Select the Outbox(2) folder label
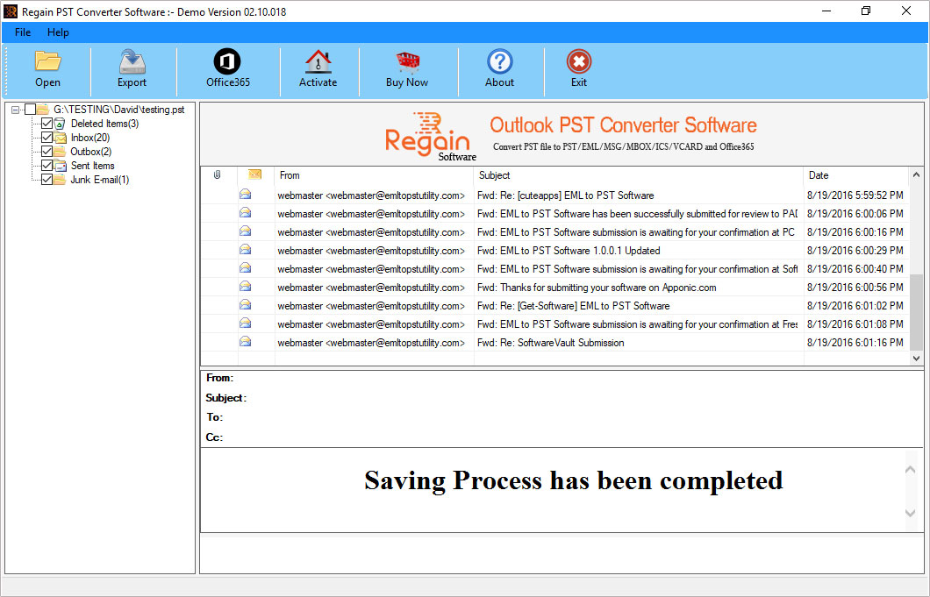930x597 pixels. [x=90, y=151]
